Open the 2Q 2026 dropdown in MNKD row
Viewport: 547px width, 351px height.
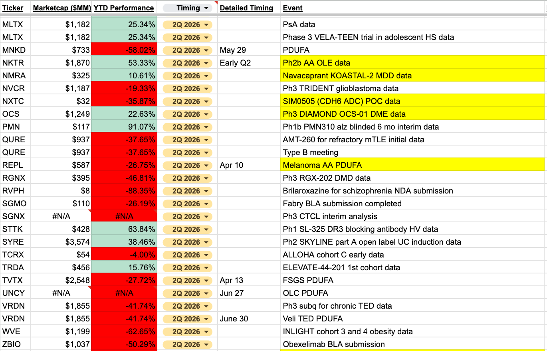[187, 50]
